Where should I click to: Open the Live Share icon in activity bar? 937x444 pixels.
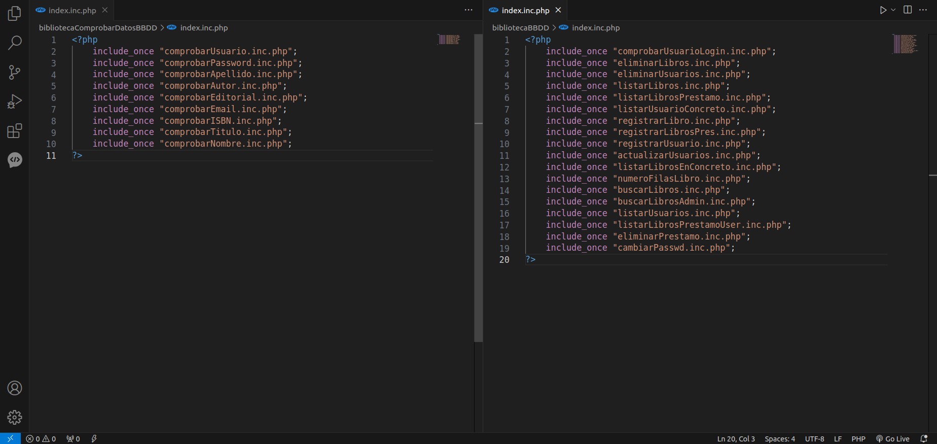15,160
